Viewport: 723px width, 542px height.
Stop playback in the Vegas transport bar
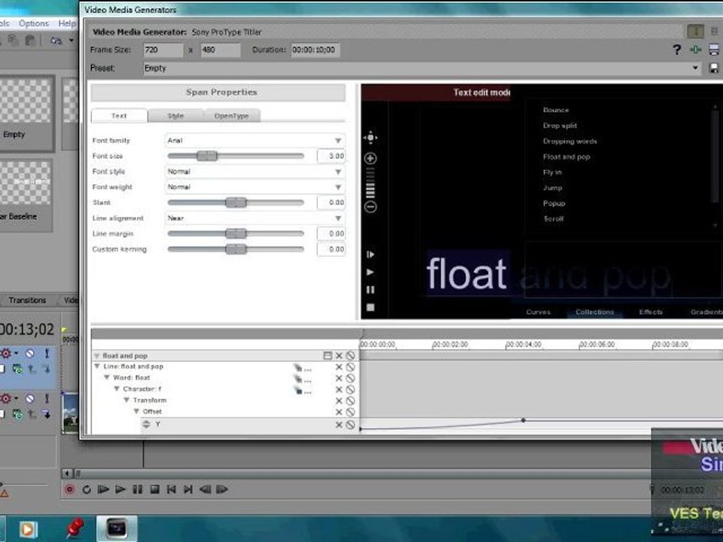tap(154, 489)
